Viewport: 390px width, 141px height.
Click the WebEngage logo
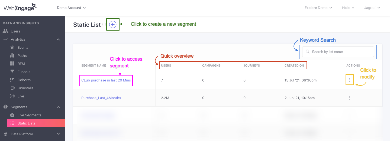coord(20,7)
